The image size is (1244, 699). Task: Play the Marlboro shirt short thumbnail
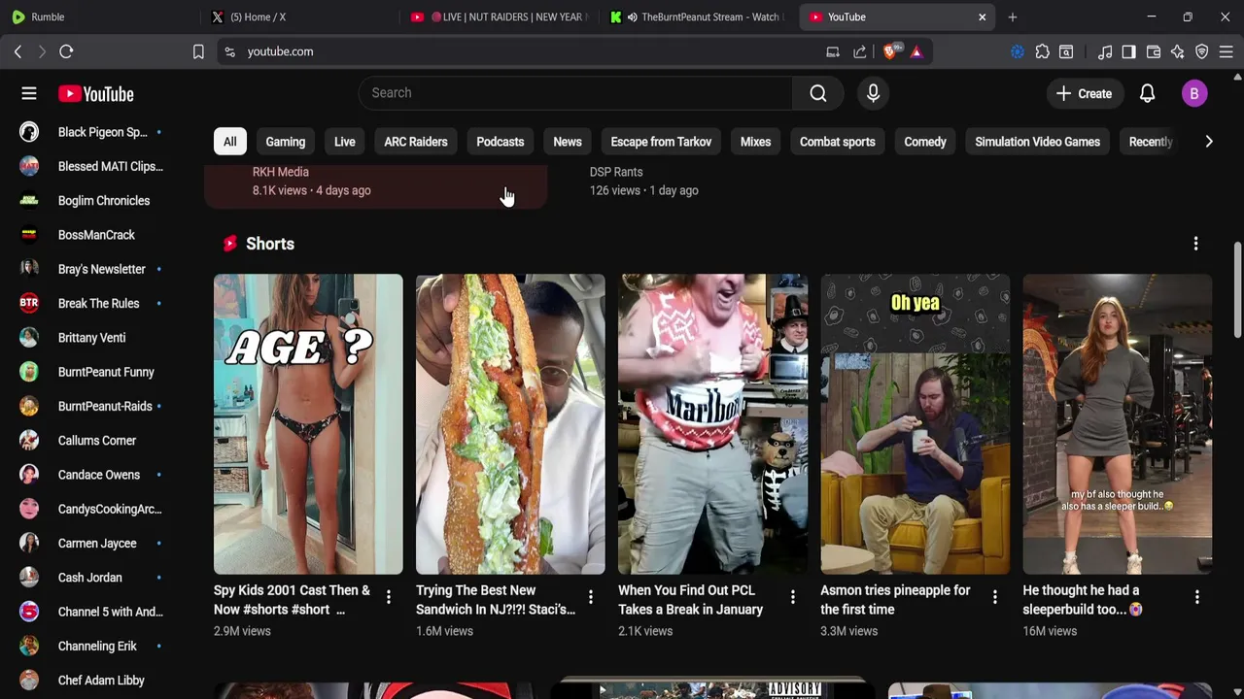712,424
